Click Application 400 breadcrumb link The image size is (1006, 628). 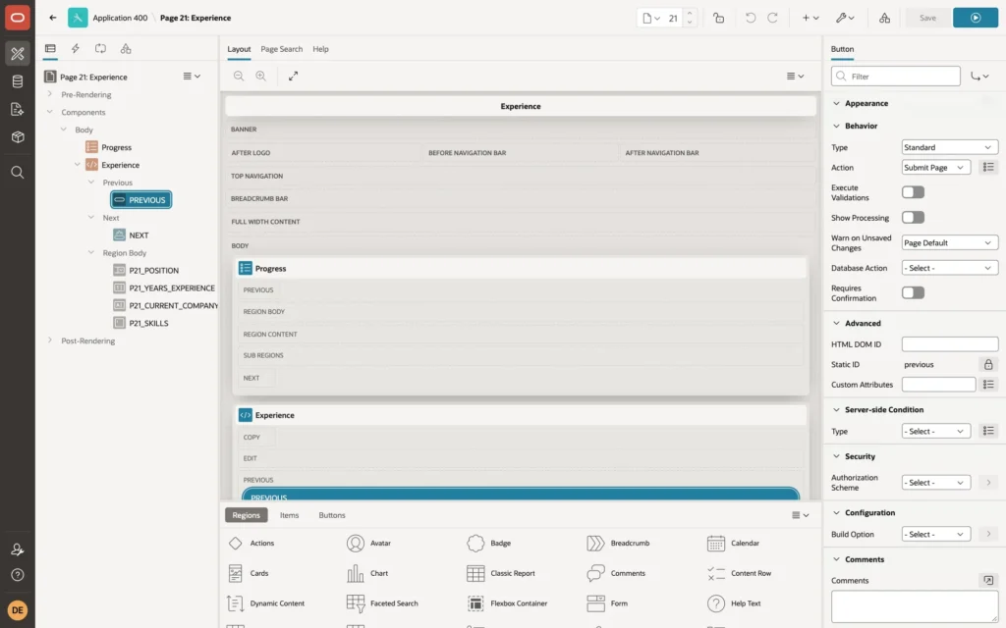(x=120, y=18)
